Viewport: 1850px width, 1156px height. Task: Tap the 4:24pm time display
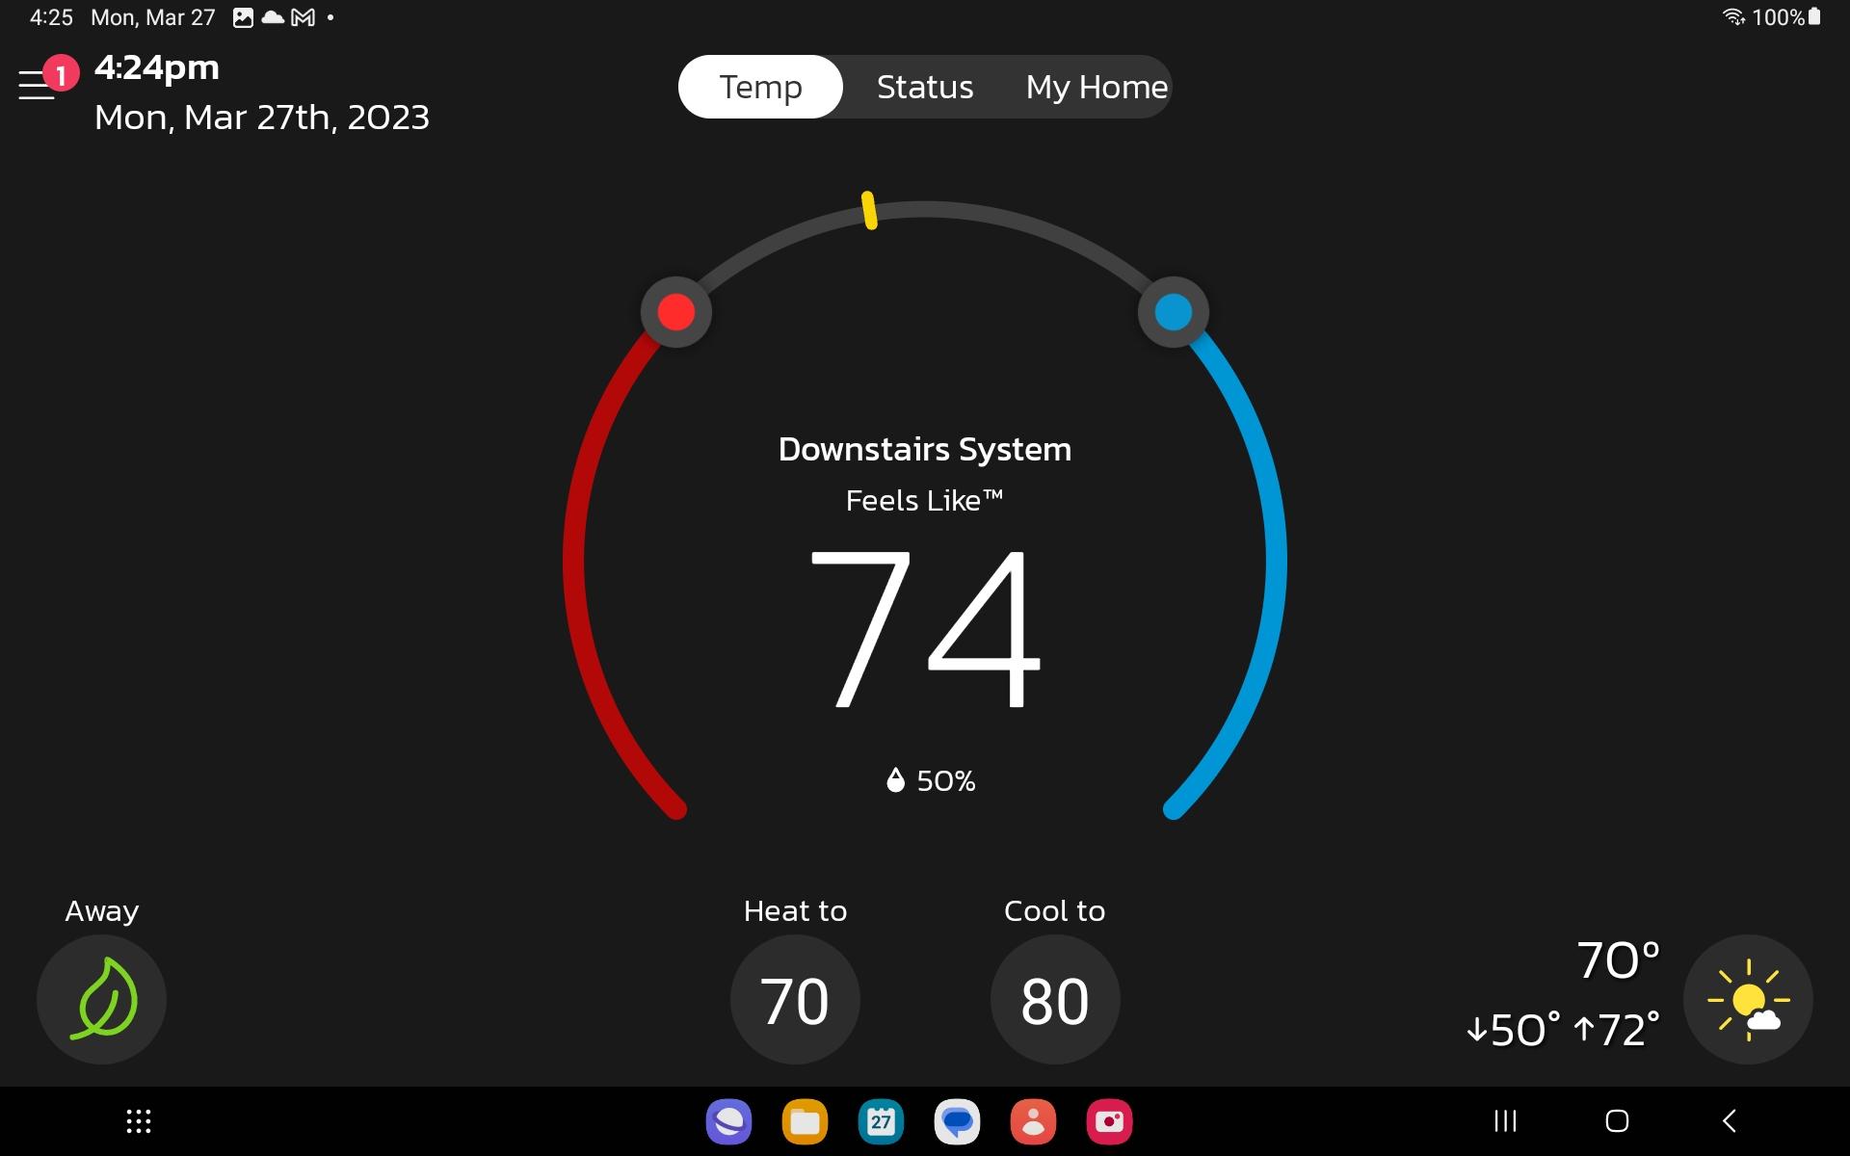(157, 67)
